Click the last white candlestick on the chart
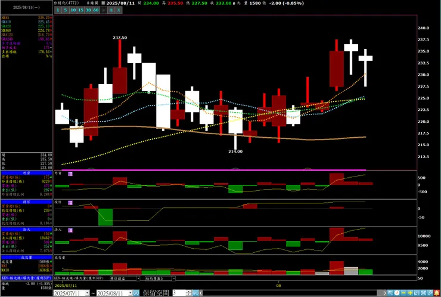This screenshot has width=441, height=297. [365, 58]
